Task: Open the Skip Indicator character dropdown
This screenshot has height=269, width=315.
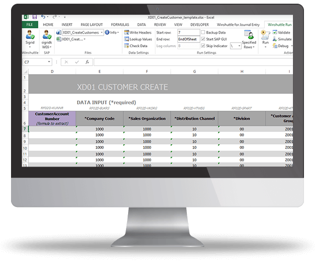Action: click(239, 46)
